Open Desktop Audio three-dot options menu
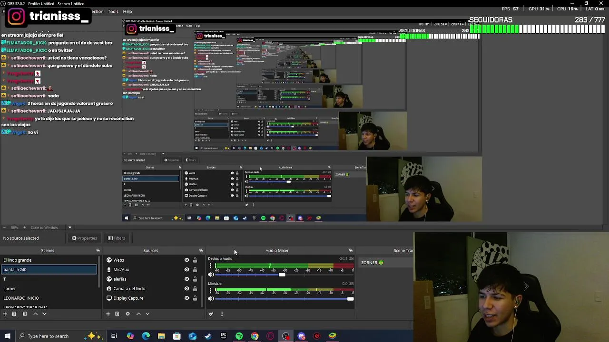Image resolution: width=609 pixels, height=342 pixels. [x=210, y=266]
